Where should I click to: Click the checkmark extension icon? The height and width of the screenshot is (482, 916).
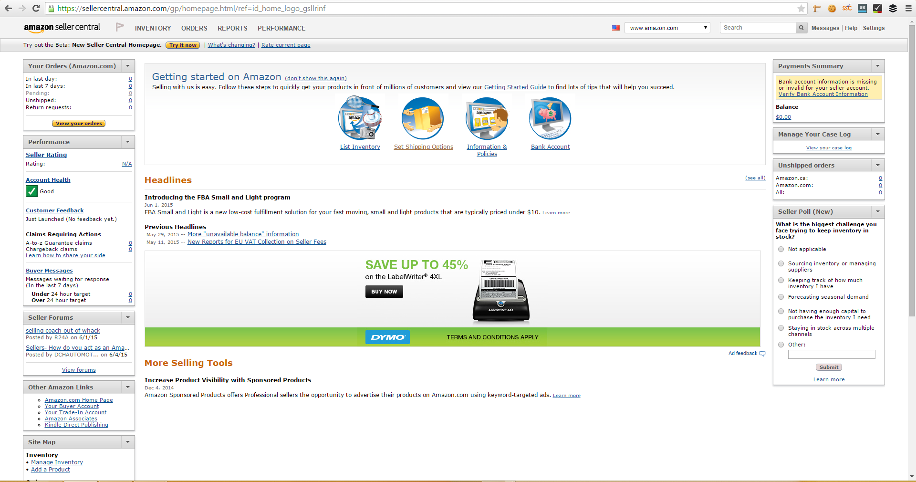877,8
